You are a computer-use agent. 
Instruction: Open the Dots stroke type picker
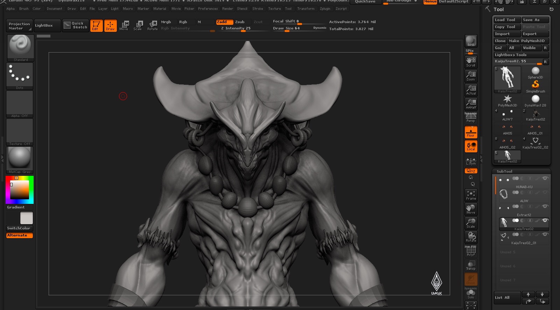pyautogui.click(x=20, y=76)
